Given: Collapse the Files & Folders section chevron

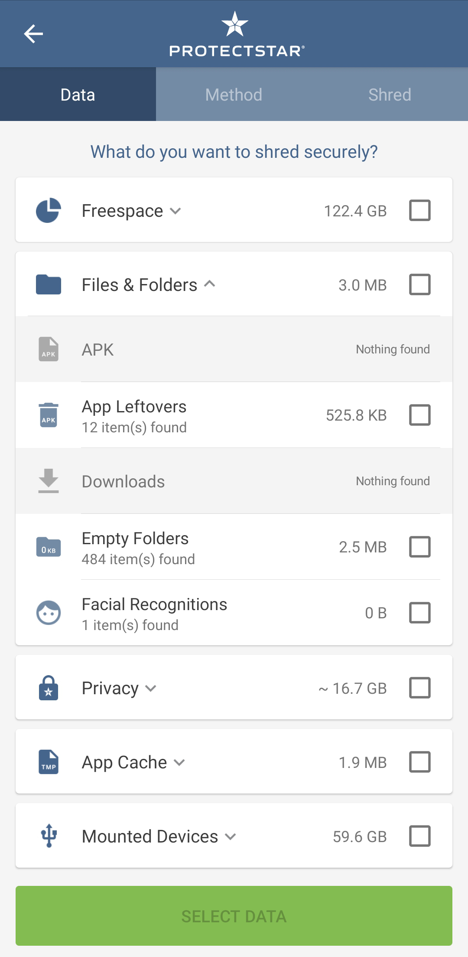Looking at the screenshot, I should [210, 284].
